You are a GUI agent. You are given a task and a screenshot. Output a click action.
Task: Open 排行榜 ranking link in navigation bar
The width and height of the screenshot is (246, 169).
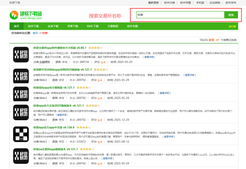point(232,27)
